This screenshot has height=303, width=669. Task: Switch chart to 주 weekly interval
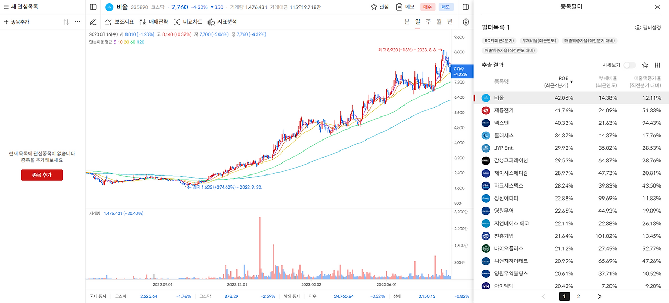tap(428, 22)
